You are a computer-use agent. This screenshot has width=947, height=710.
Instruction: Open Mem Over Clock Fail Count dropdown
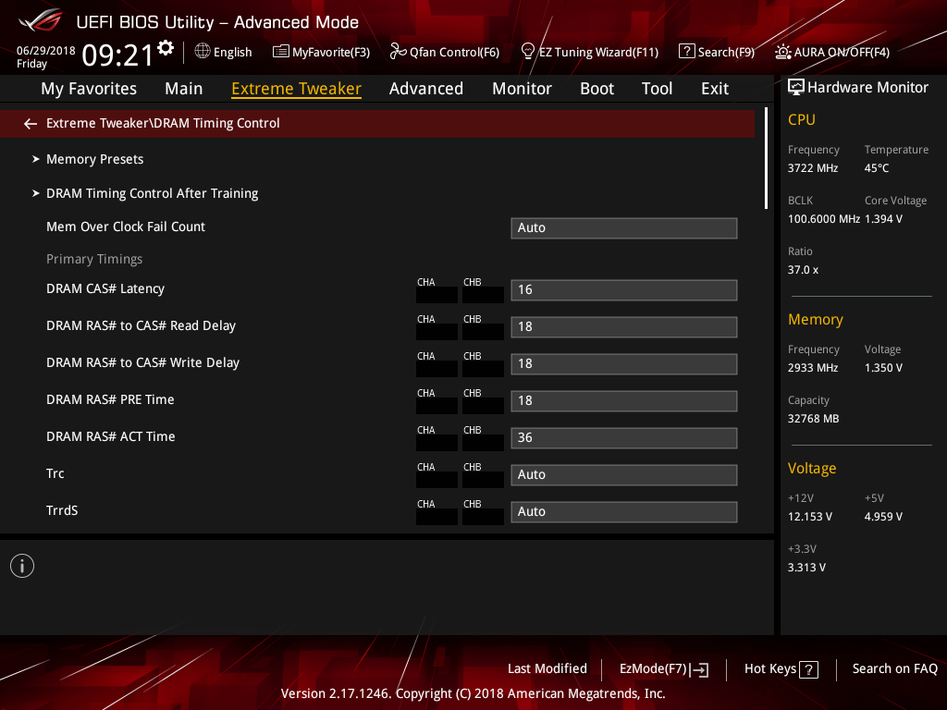(x=624, y=228)
